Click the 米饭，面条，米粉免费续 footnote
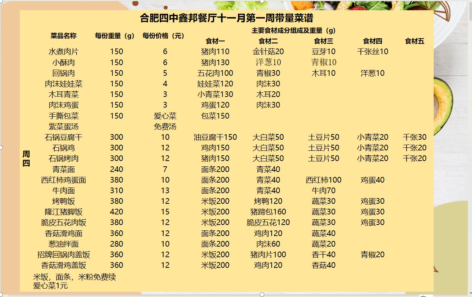The width and height of the screenshot is (472, 297). 74,277
